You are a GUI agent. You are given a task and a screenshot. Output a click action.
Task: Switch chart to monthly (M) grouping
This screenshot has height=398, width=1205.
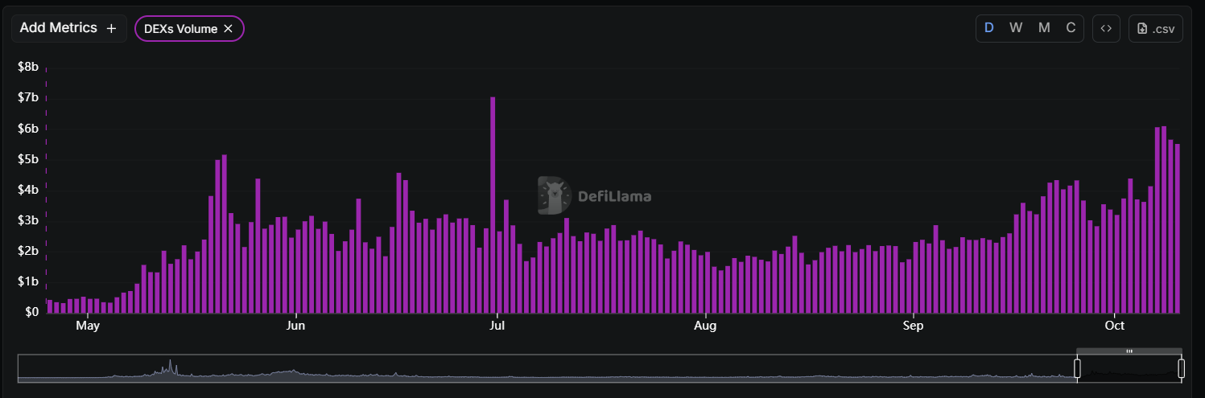click(1044, 28)
